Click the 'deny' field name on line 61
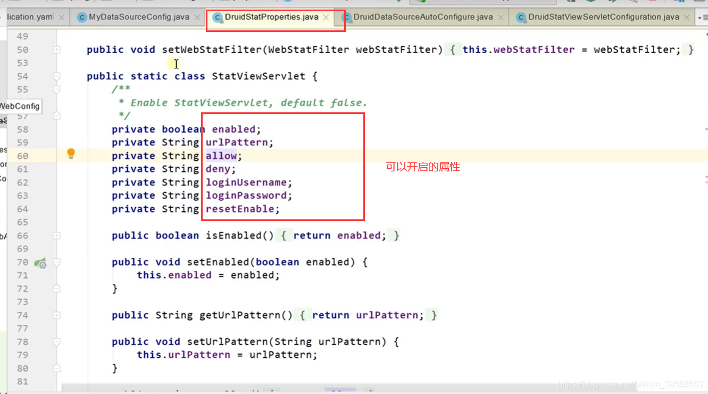This screenshot has height=394, width=708. (218, 169)
